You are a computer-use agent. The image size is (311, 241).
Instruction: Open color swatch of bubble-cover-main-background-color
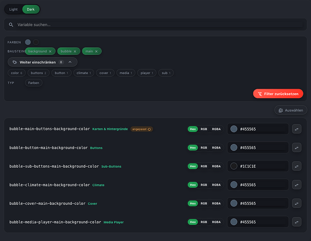(234, 203)
